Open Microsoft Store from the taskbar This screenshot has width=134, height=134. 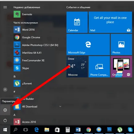tap(57, 130)
